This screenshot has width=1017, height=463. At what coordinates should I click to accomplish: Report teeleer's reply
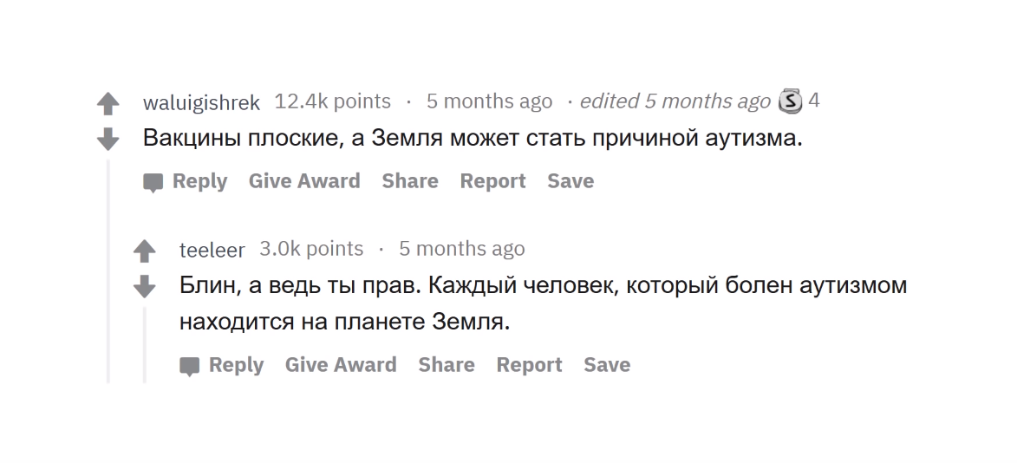pyautogui.click(x=529, y=365)
